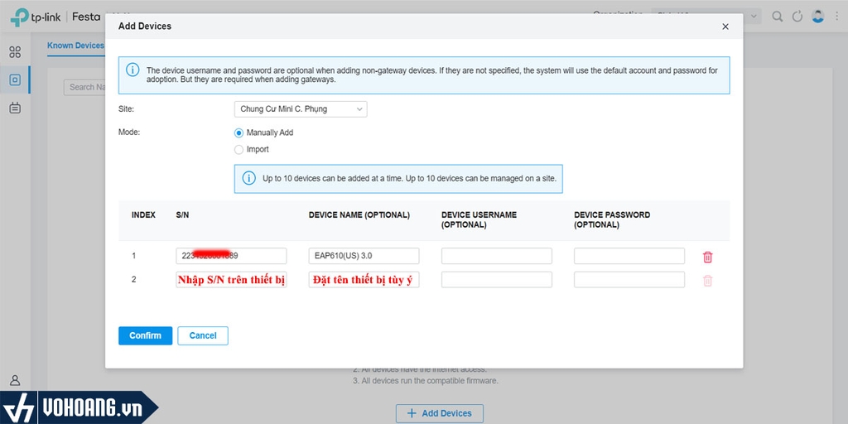This screenshot has width=848, height=424.
Task: Delete device row 1 with trash icon
Action: tap(707, 258)
